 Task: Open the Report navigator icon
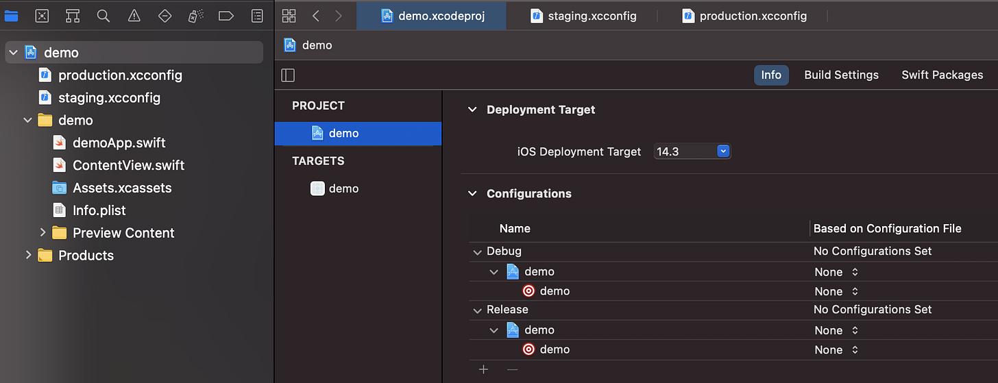point(257,16)
